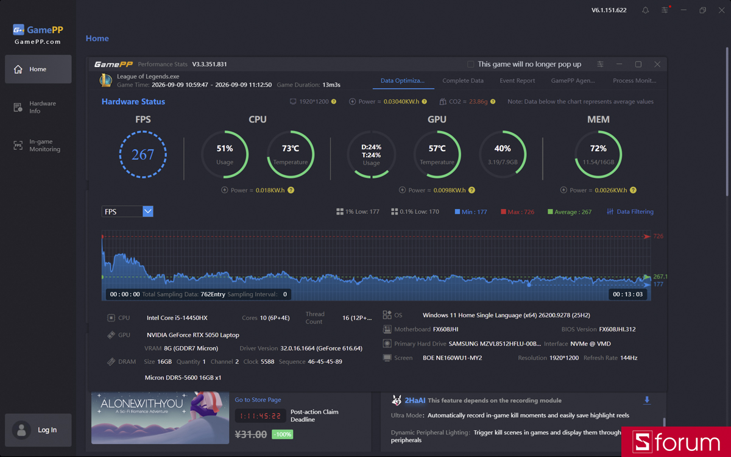This screenshot has height=457, width=731.
Task: Open main window settings sliders icon
Action: (665, 10)
